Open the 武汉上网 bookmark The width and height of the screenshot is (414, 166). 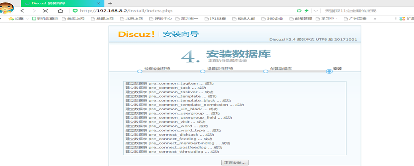coord(73,18)
